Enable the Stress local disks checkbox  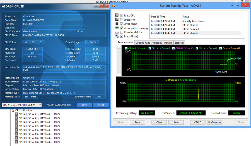122,32
